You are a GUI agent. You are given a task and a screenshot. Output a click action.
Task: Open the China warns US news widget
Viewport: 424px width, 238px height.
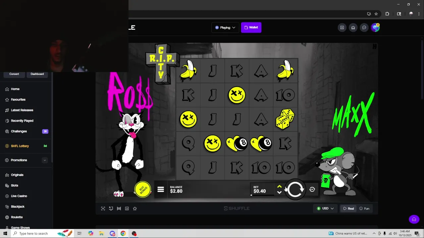point(348,233)
